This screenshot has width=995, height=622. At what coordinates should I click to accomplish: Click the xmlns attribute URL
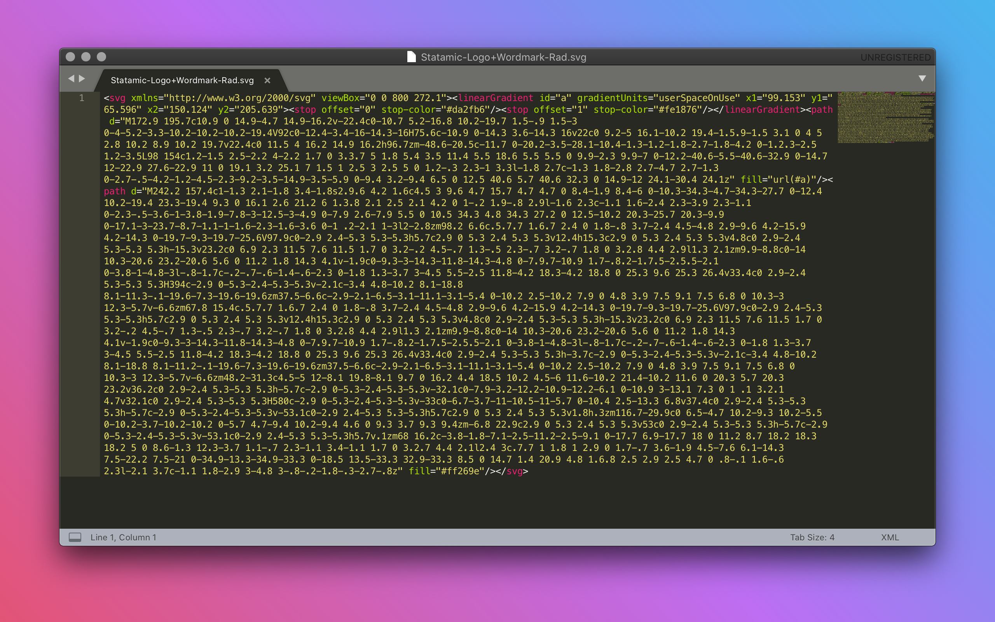tap(240, 98)
